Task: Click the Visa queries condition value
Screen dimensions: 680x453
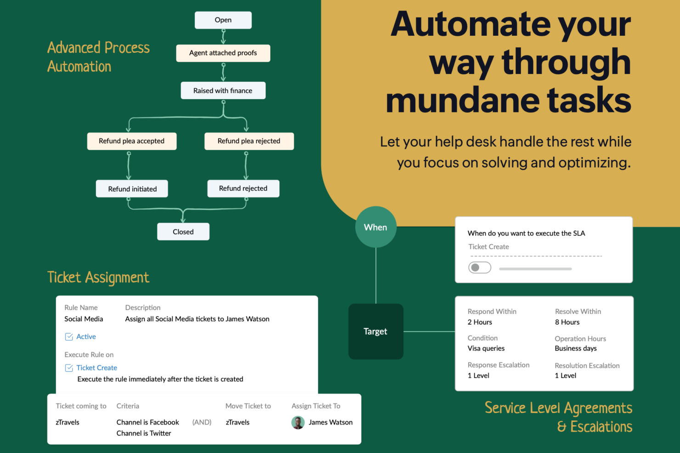Action: 486,348
